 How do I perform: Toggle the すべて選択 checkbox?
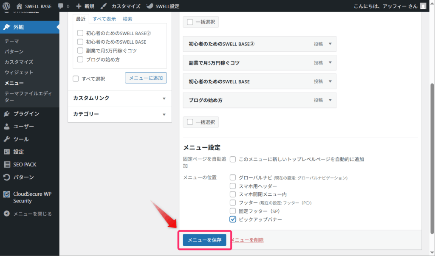(x=76, y=79)
